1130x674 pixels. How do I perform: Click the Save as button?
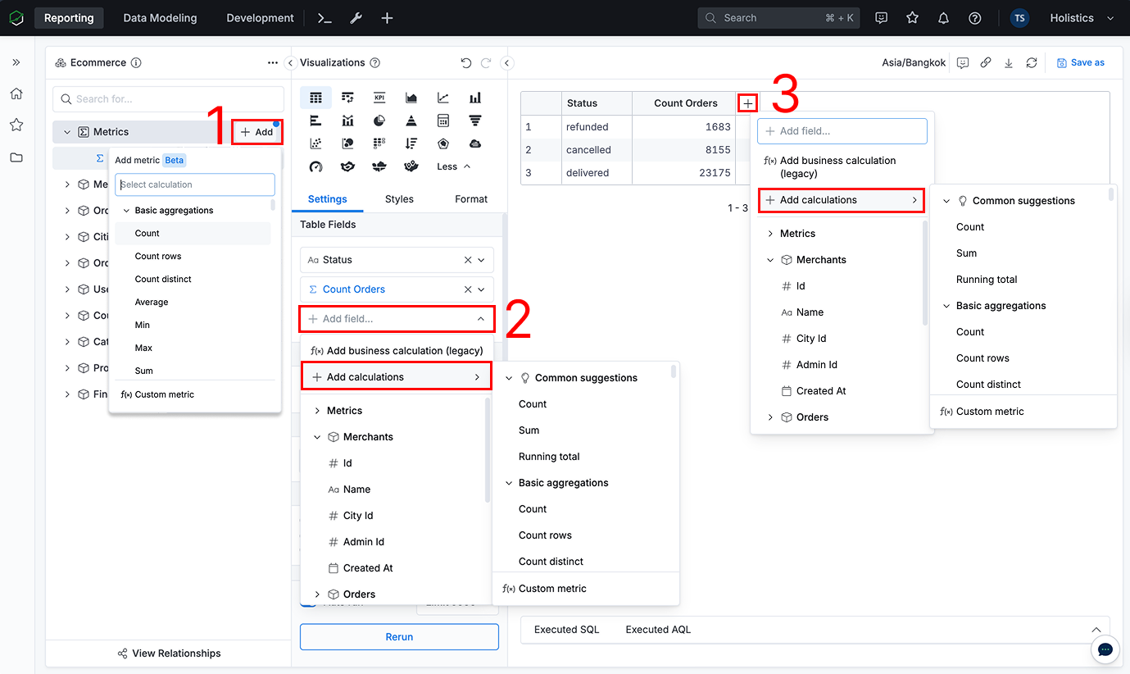click(x=1081, y=63)
